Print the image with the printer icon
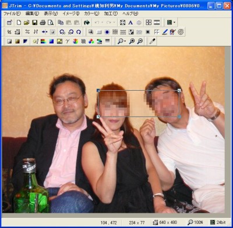 (x=43, y=23)
